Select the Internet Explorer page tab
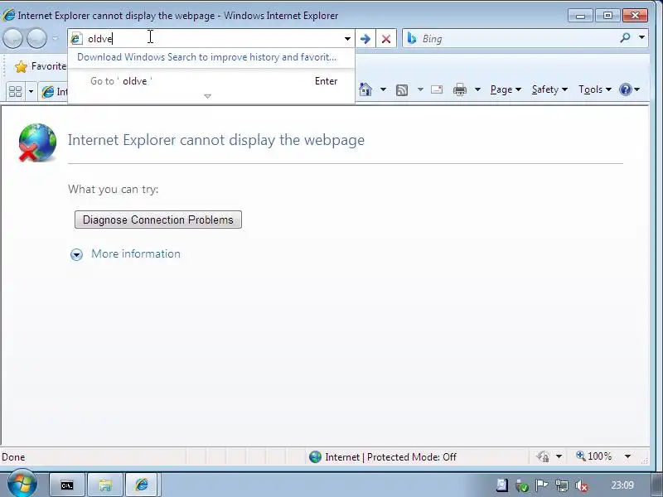This screenshot has width=663, height=497. click(x=54, y=92)
